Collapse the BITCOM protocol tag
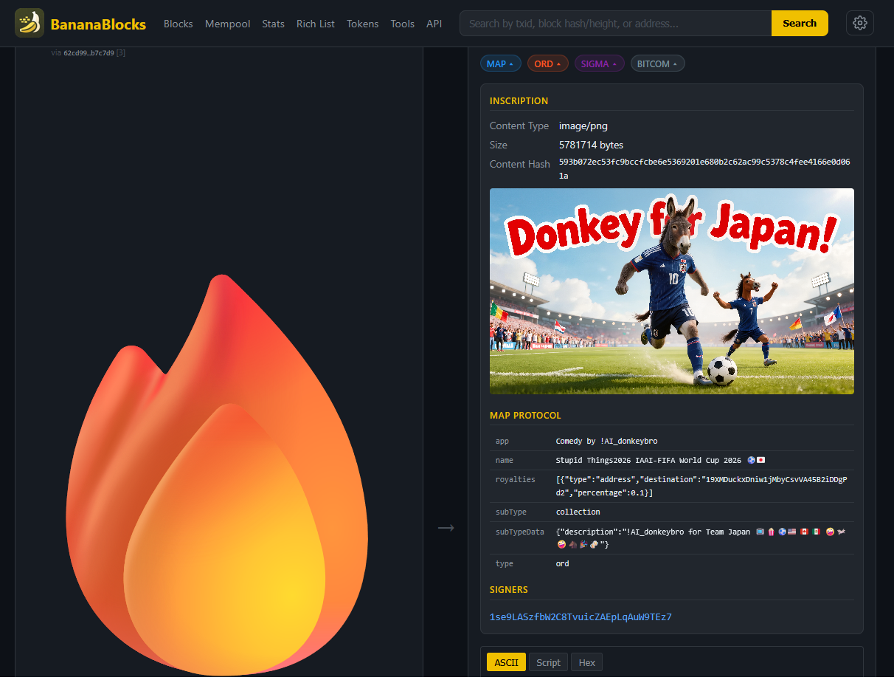 [x=658, y=63]
